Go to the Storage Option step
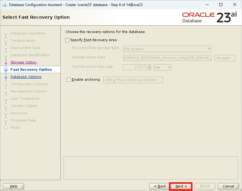Image resolution: width=242 pixels, height=191 pixels. [24, 62]
